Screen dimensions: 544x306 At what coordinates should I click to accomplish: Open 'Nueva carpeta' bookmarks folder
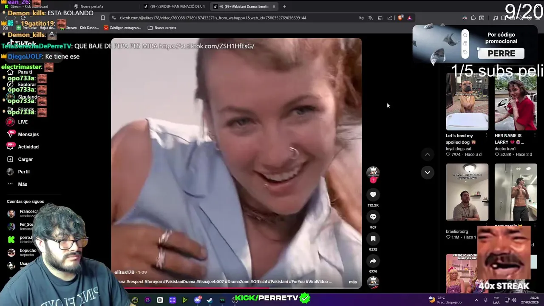(x=162, y=28)
